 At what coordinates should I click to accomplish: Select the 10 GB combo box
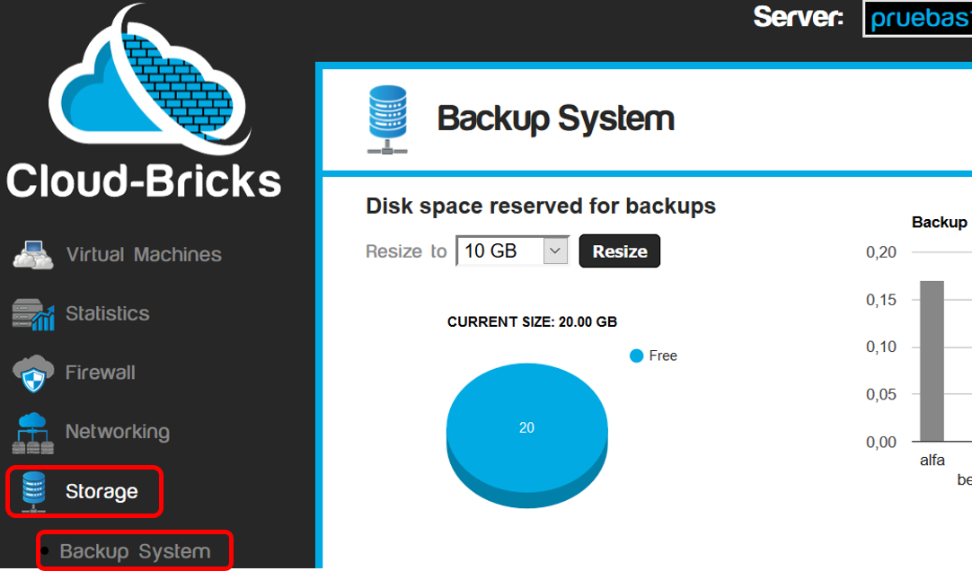click(513, 250)
